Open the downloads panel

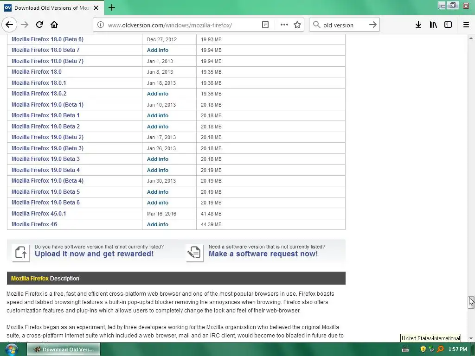click(418, 25)
